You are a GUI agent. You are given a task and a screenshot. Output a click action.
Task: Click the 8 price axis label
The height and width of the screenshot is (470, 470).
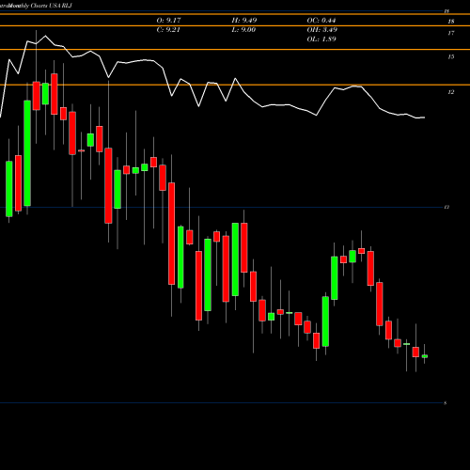(445, 403)
